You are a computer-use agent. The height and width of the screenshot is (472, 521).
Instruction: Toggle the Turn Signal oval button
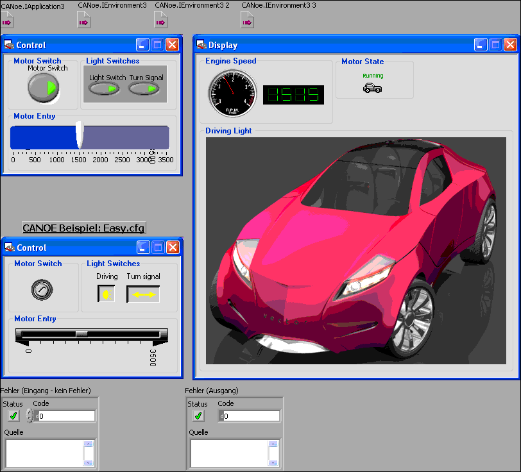pyautogui.click(x=144, y=89)
